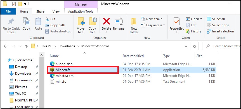Click Invert selection option
The height and width of the screenshot is (109, 241).
220,31
